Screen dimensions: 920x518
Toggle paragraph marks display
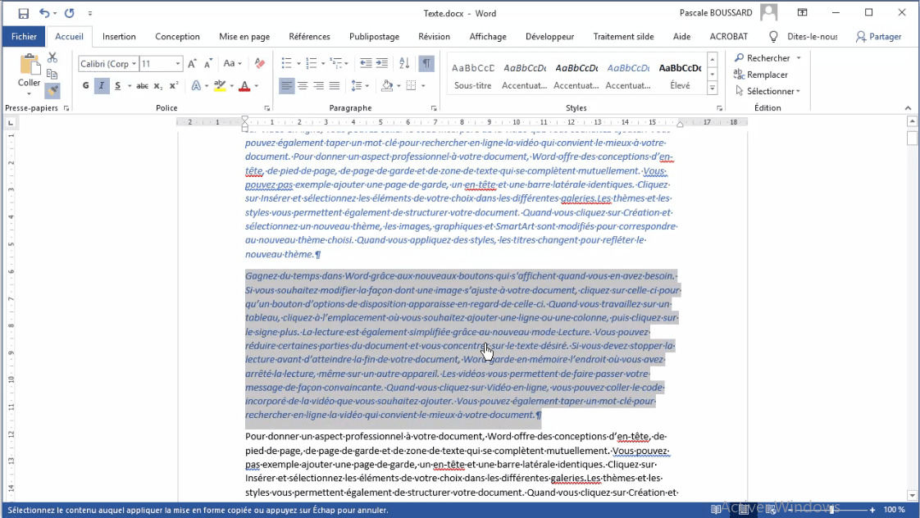(426, 63)
